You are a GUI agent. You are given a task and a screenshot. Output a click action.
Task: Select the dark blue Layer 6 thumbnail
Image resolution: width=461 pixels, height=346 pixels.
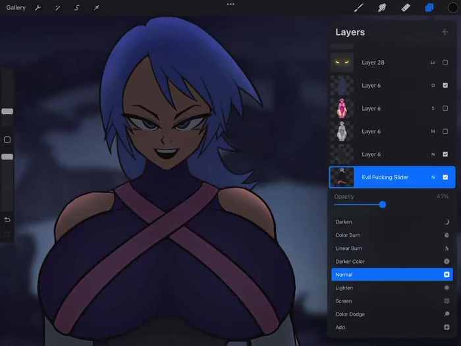pos(342,85)
